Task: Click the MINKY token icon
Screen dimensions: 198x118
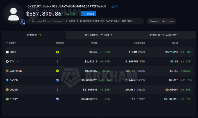Action: point(7,99)
